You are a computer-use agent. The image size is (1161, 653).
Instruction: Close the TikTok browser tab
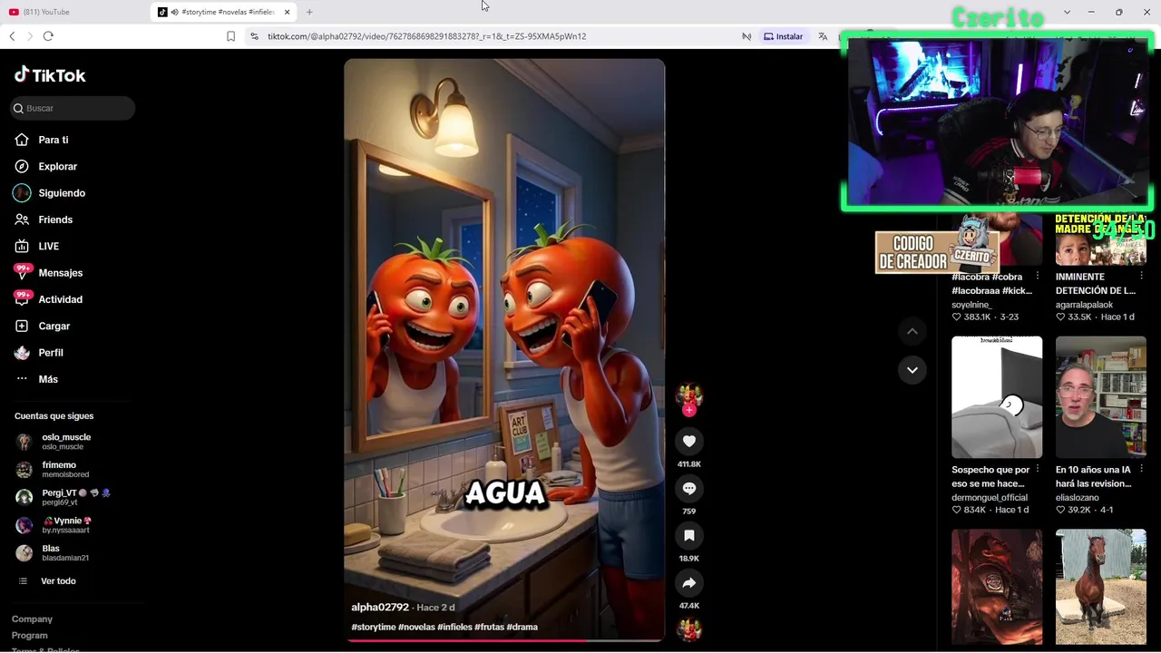(x=288, y=12)
